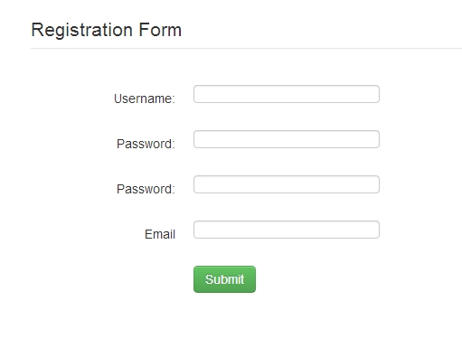
Task: Focus the password box above Email
Action: tap(287, 184)
